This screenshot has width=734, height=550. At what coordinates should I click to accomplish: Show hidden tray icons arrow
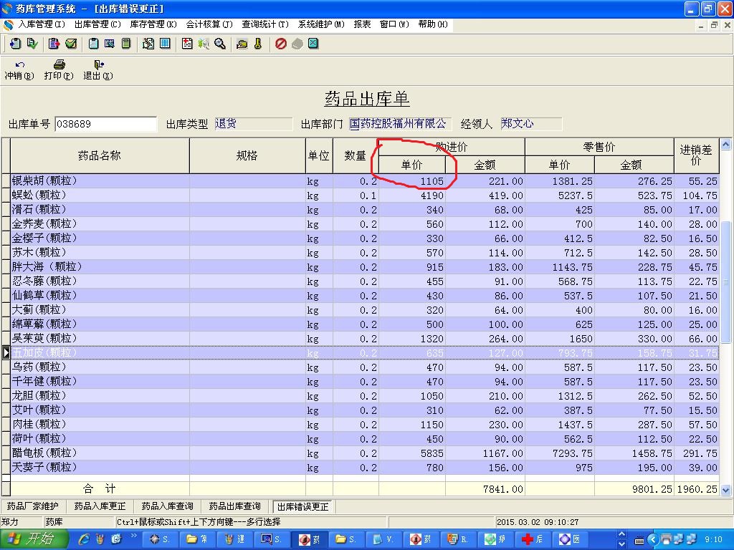[653, 540]
